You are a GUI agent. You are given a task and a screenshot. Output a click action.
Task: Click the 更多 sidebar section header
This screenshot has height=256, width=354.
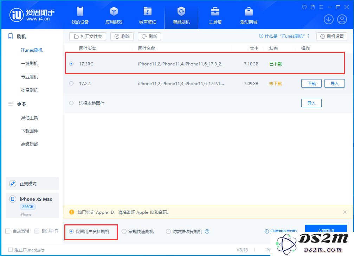[x=21, y=104]
